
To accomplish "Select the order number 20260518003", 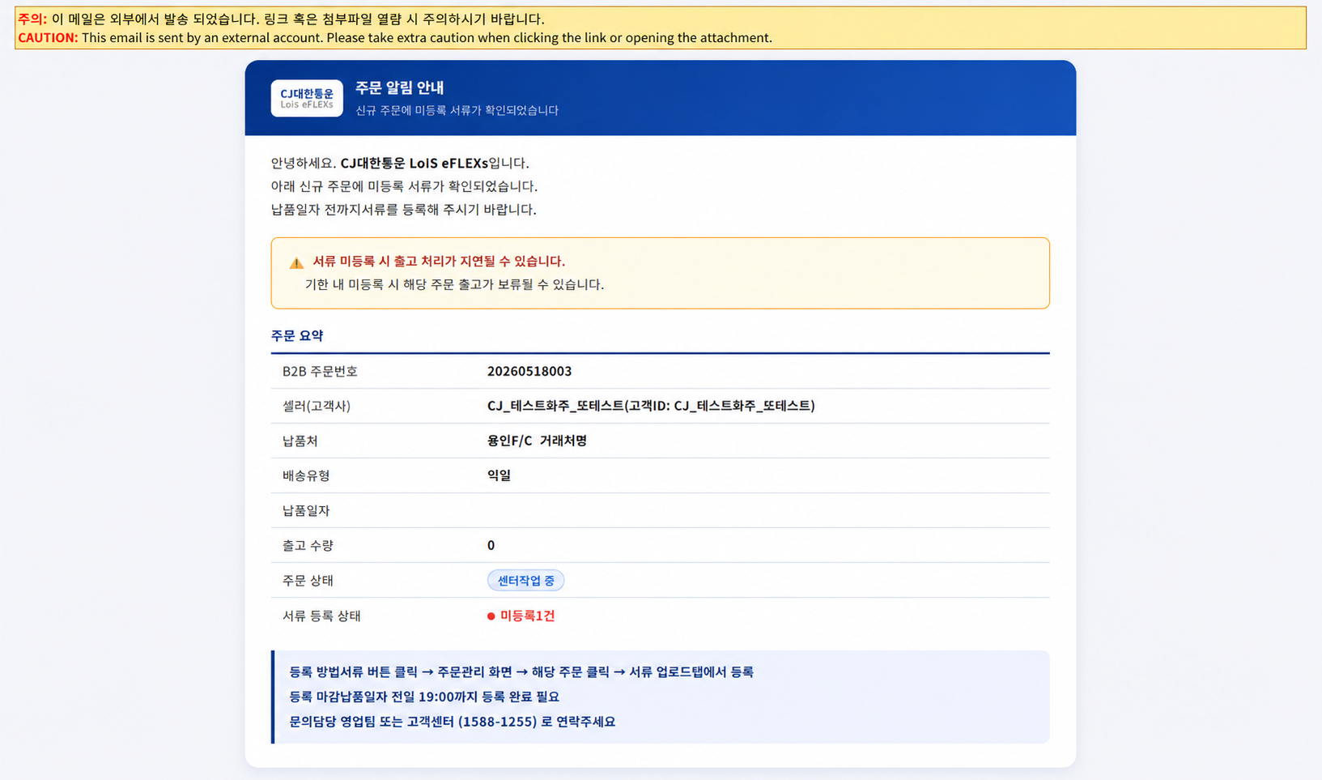I will [529, 371].
